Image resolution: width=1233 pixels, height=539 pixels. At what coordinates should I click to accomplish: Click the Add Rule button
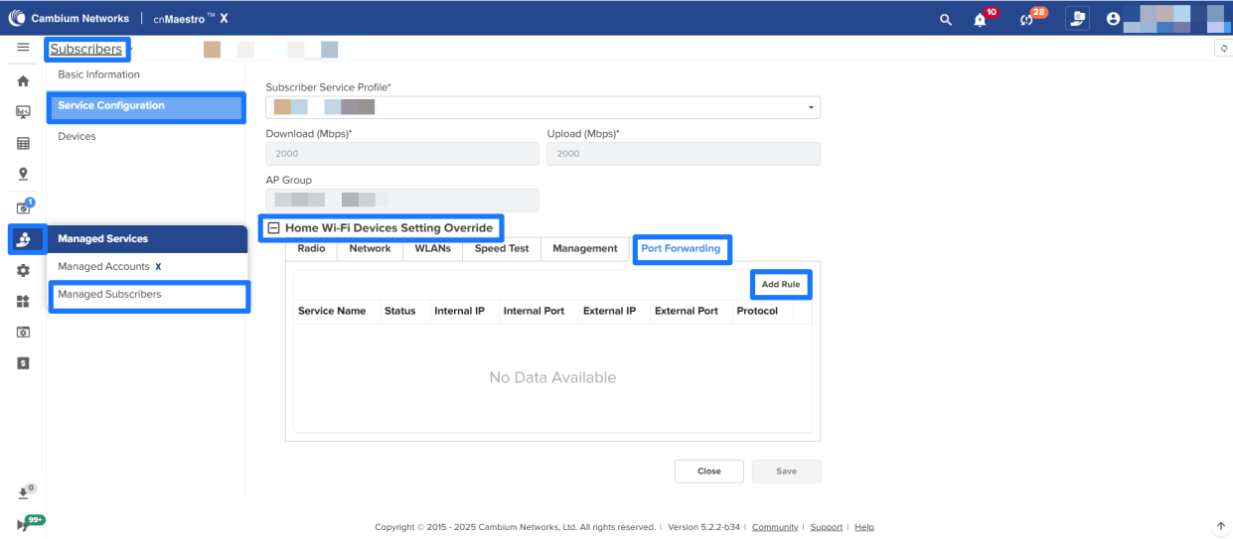pos(780,285)
